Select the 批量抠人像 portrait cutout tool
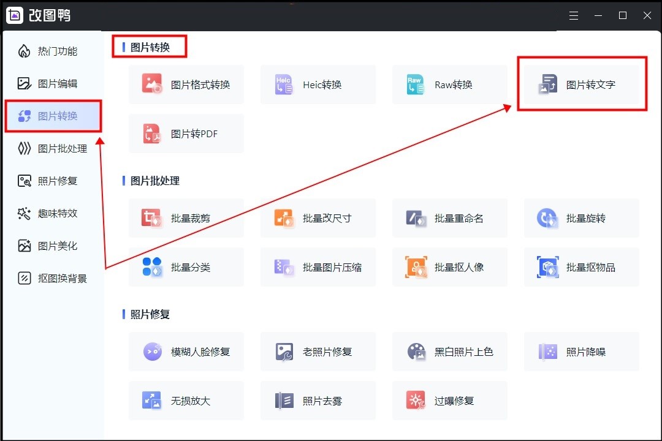Image resolution: width=662 pixels, height=441 pixels. pyautogui.click(x=450, y=267)
